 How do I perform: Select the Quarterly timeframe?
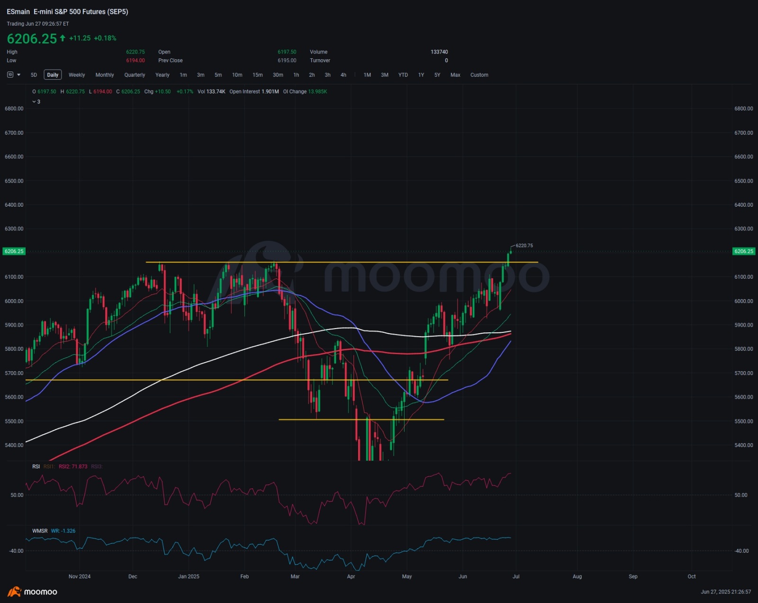click(135, 75)
